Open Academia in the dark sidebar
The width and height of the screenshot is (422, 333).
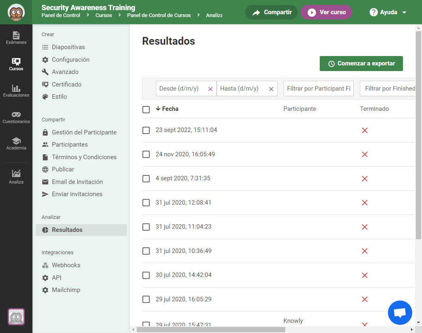16,143
